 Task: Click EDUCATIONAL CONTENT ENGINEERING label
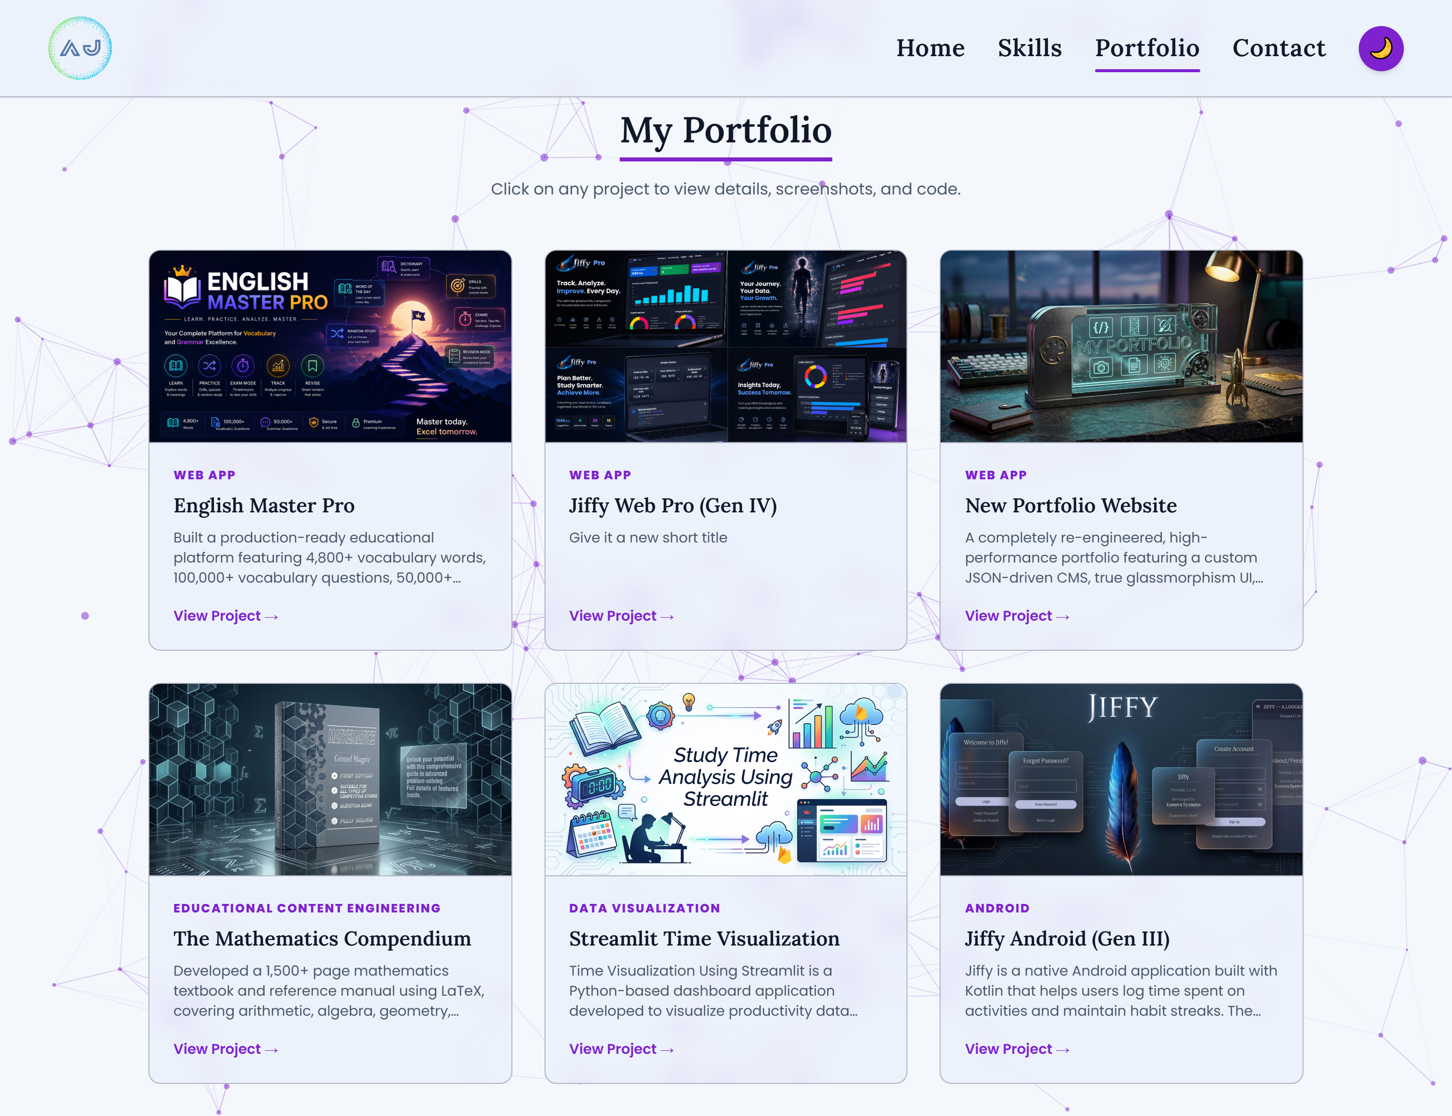click(307, 908)
